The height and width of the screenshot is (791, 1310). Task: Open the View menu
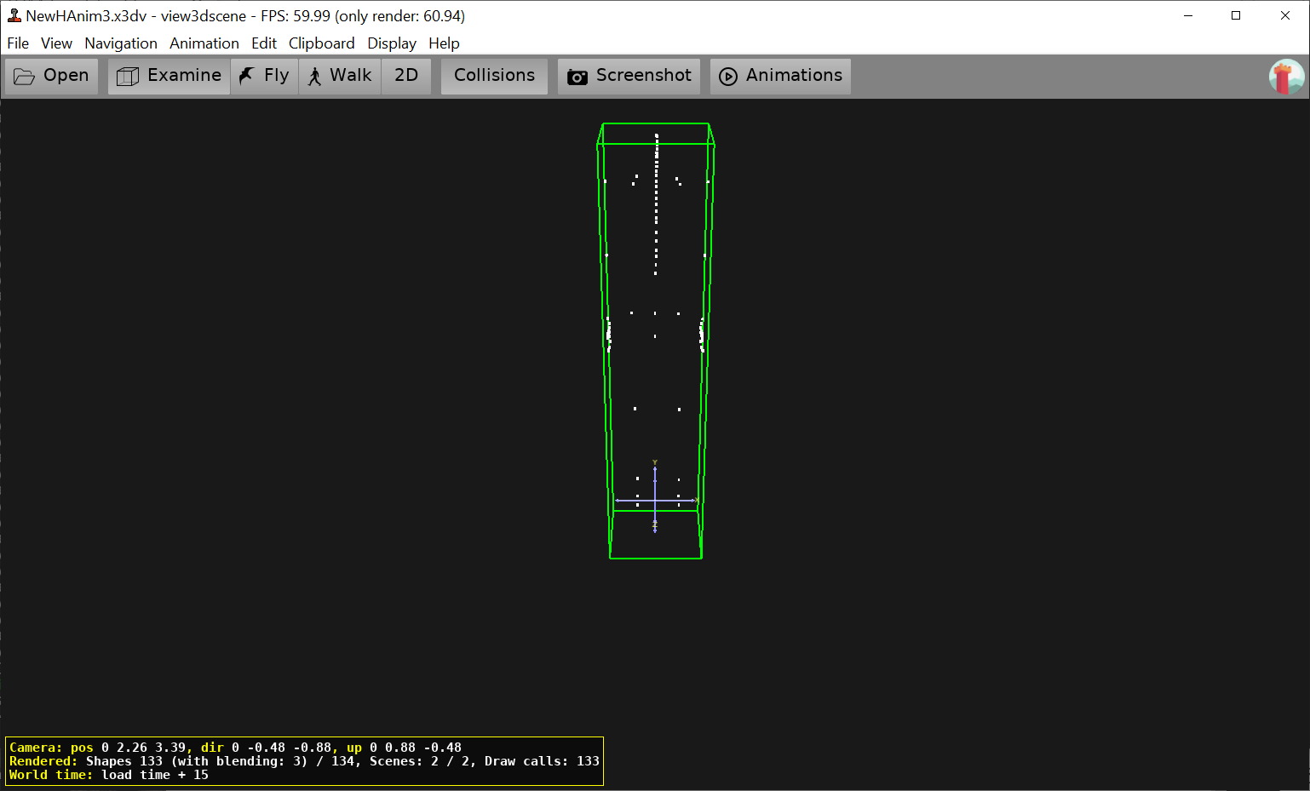(56, 43)
